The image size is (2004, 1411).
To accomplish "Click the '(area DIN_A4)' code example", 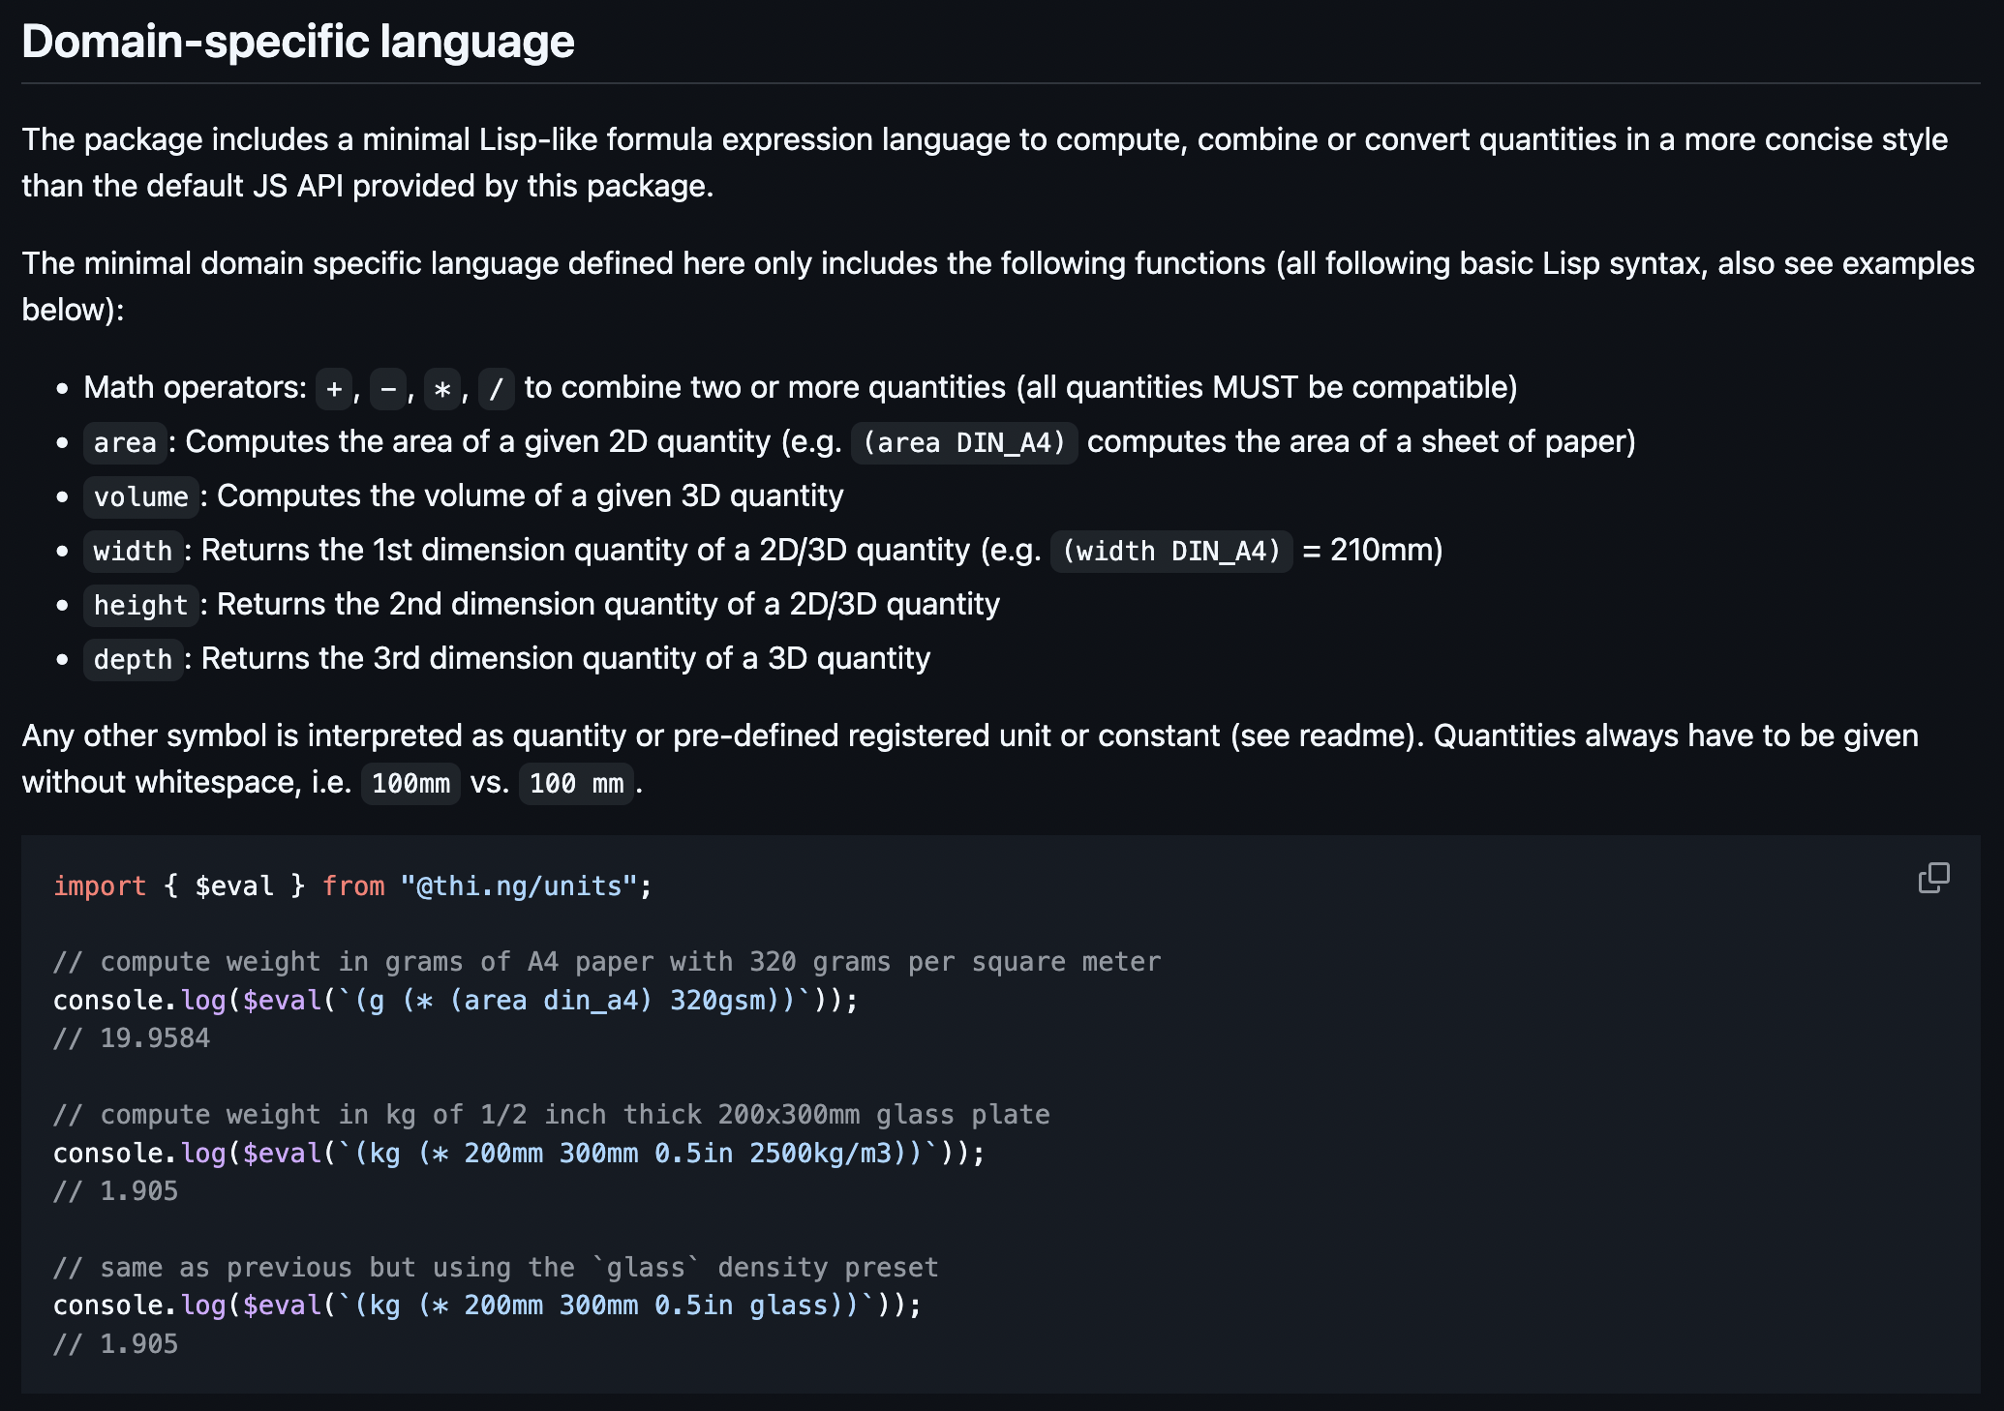I will [x=964, y=443].
